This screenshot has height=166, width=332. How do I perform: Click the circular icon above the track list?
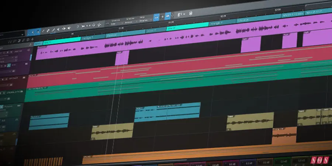pos(28,39)
